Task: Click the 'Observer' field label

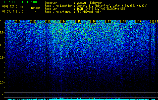Action: point(51,3)
